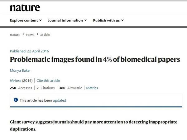Image resolution: width=187 pixels, height=140 pixels.
Task: Click "Cite this article"
Action: click(48, 80)
